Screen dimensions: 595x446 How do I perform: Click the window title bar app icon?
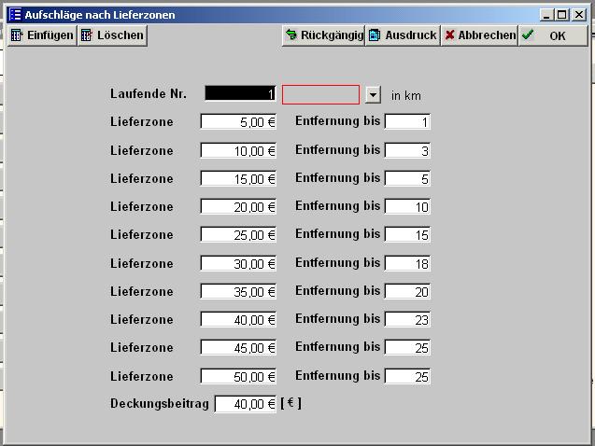coord(14,15)
